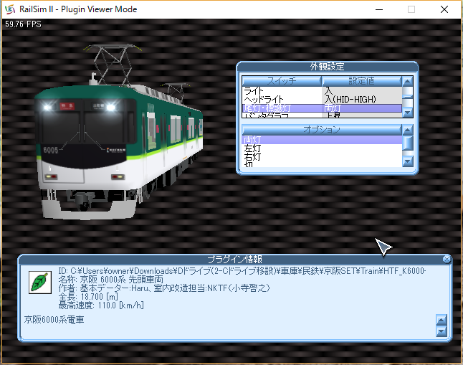Click the option list scroll-down arrow
The height and width of the screenshot is (365, 463).
[x=408, y=161]
